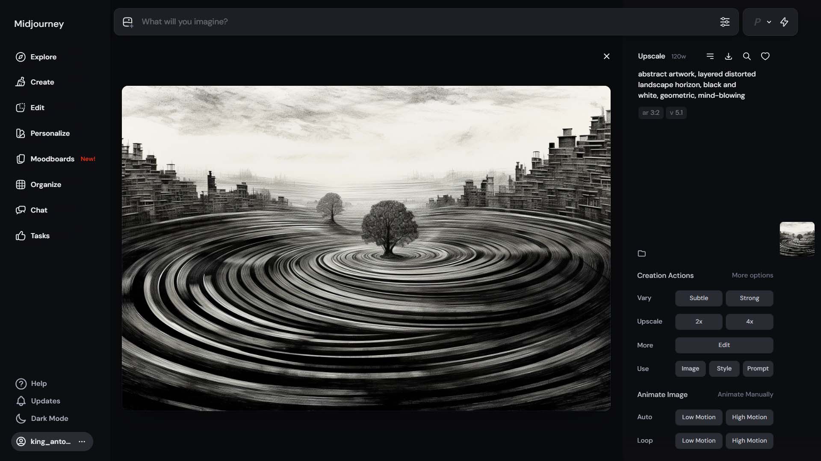The width and height of the screenshot is (821, 461).
Task: Open the Create section icon
Action: pyautogui.click(x=21, y=82)
